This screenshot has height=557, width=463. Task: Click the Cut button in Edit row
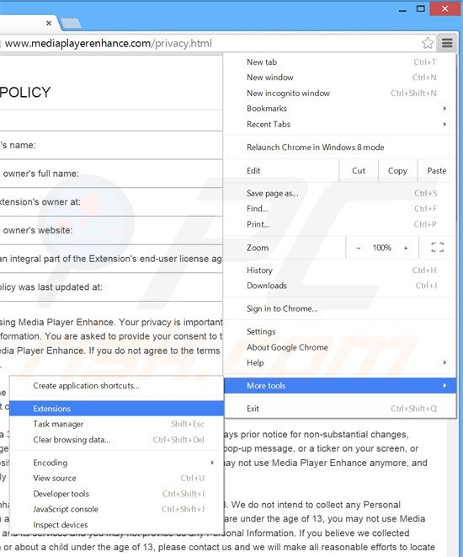tap(359, 170)
